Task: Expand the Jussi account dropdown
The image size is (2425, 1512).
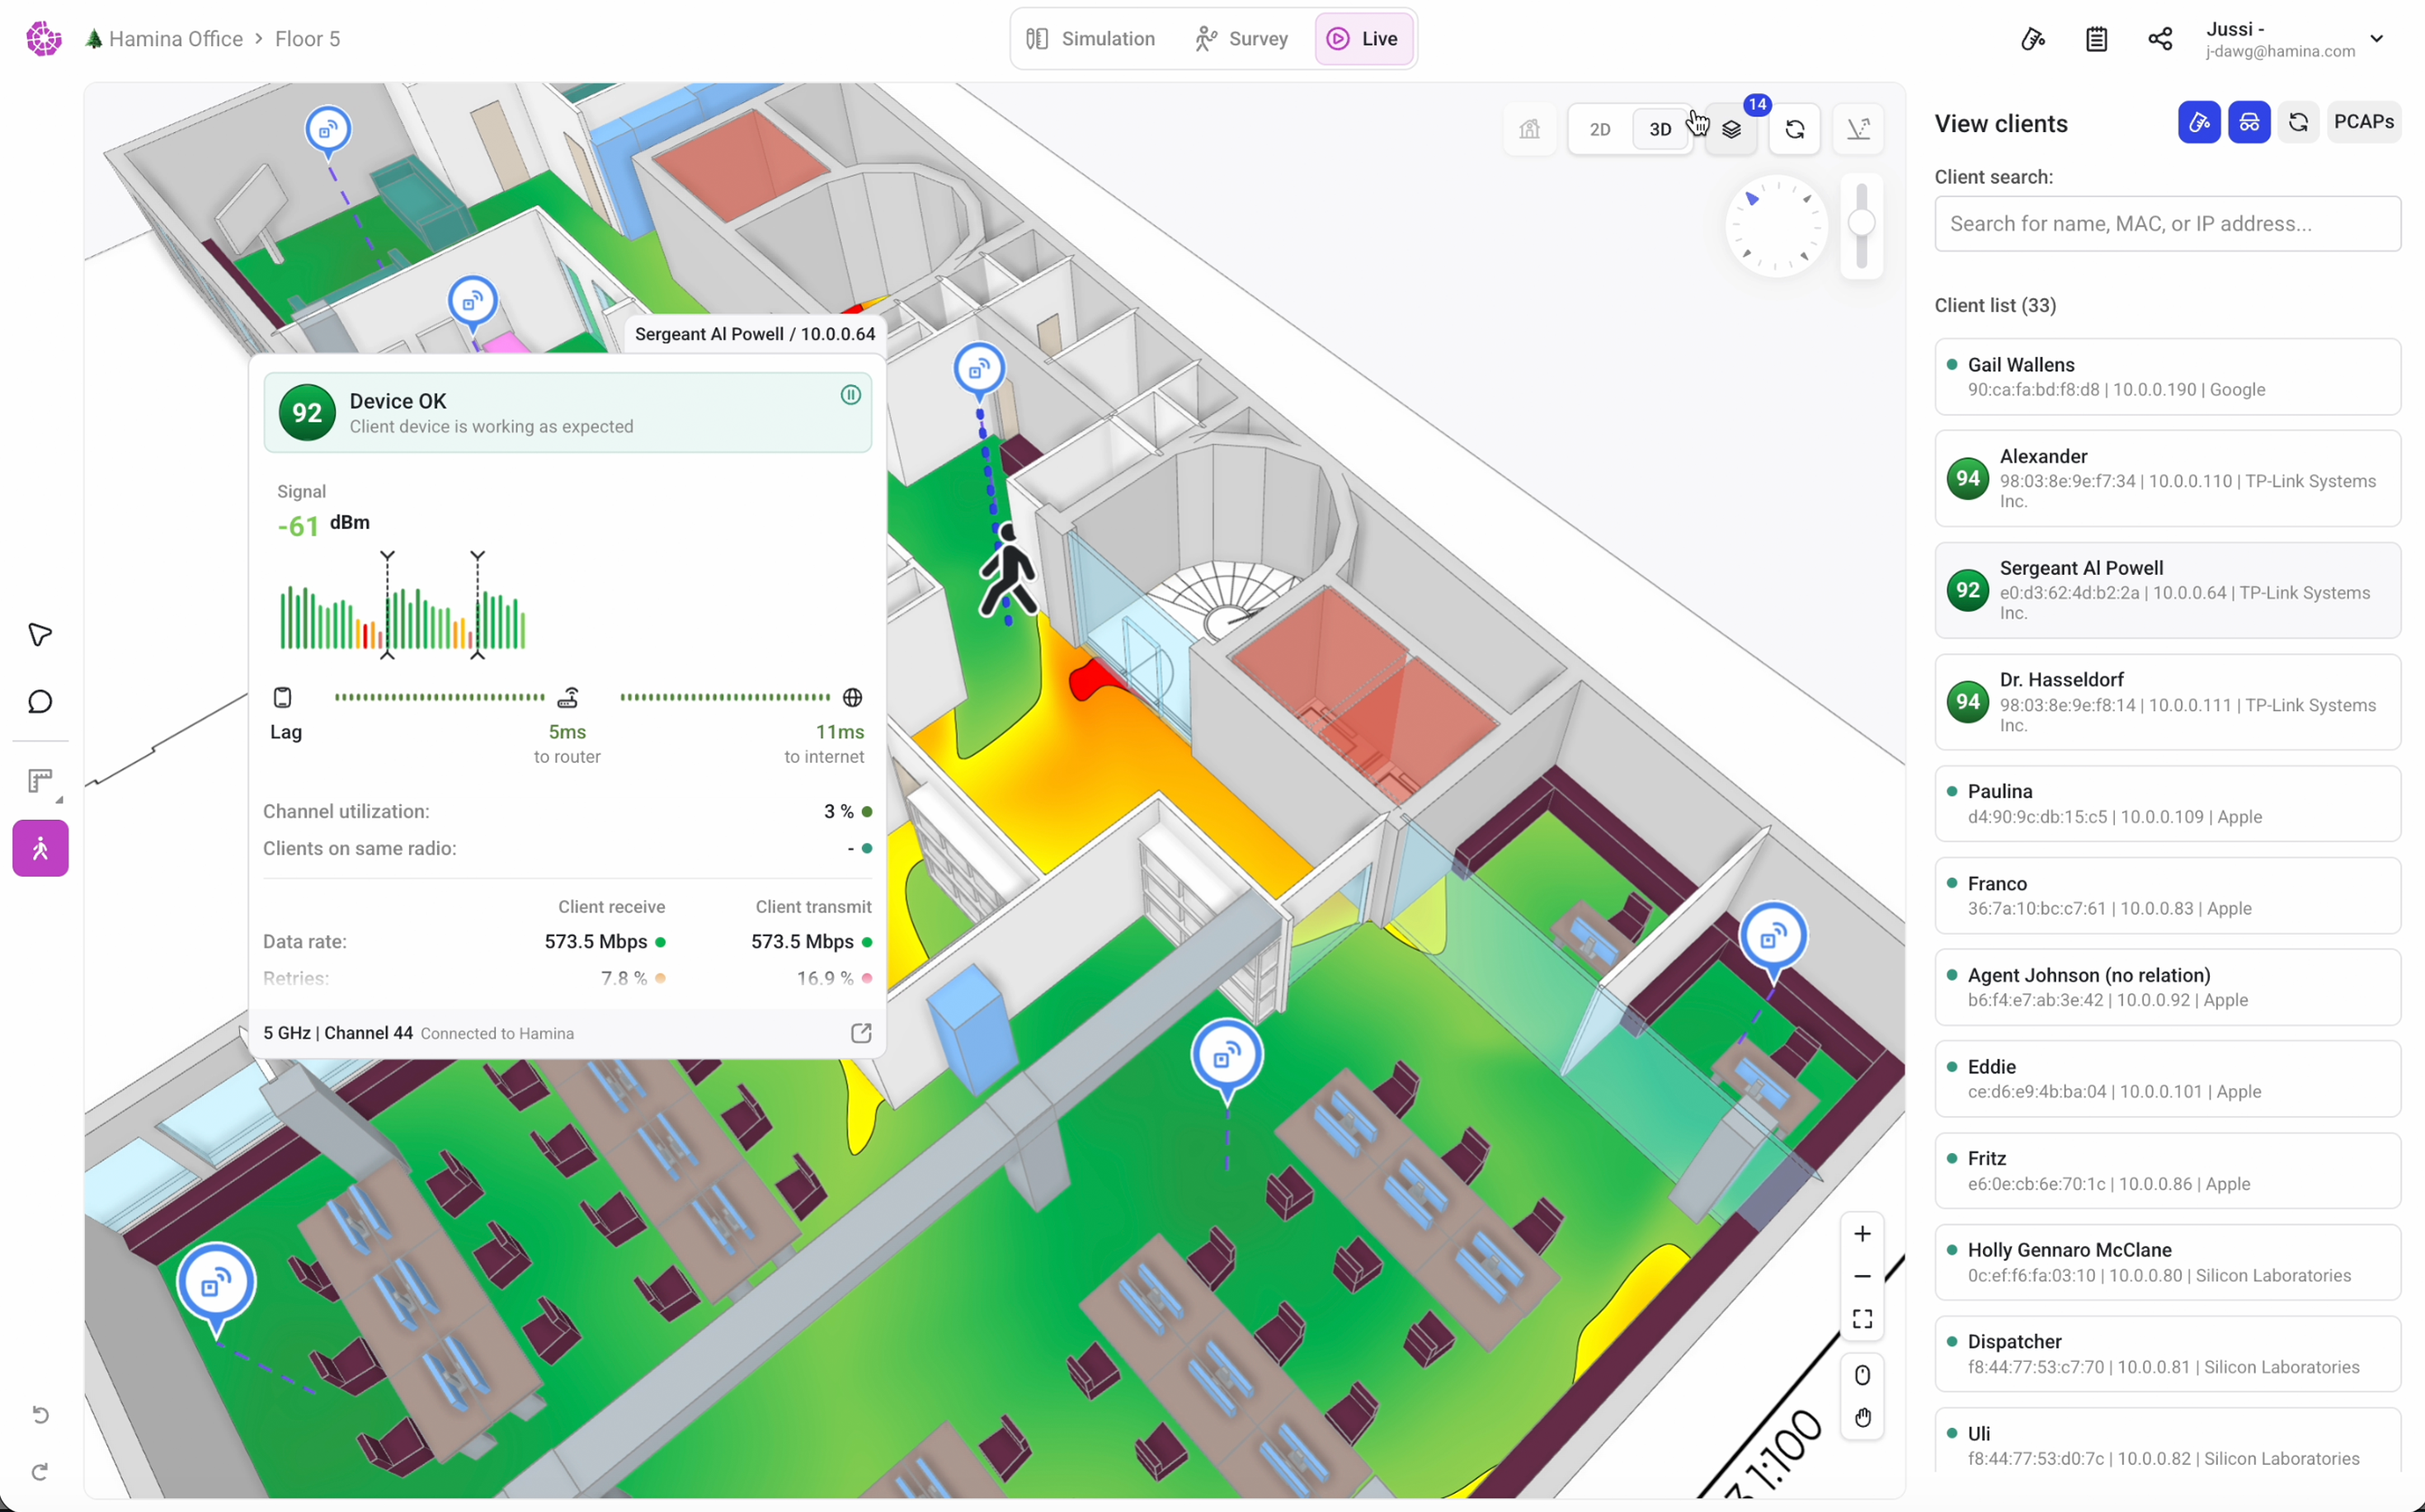Action: tap(2377, 39)
